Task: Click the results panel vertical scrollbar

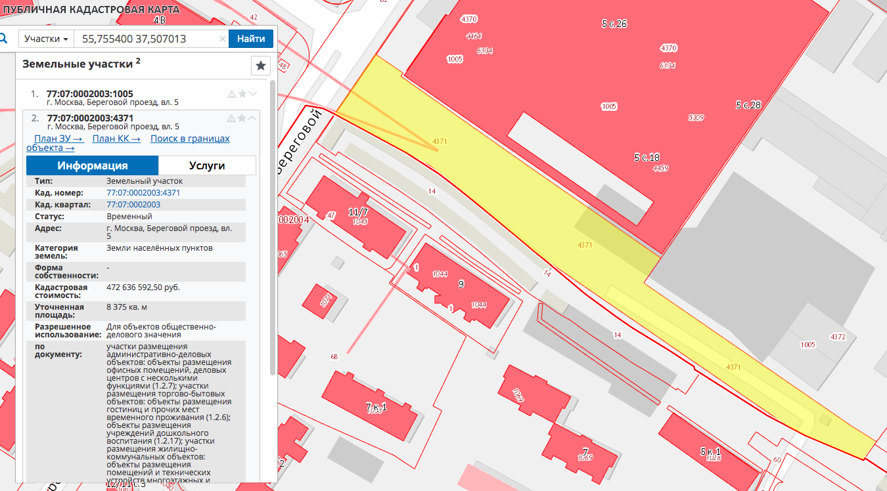Action: click(273, 227)
